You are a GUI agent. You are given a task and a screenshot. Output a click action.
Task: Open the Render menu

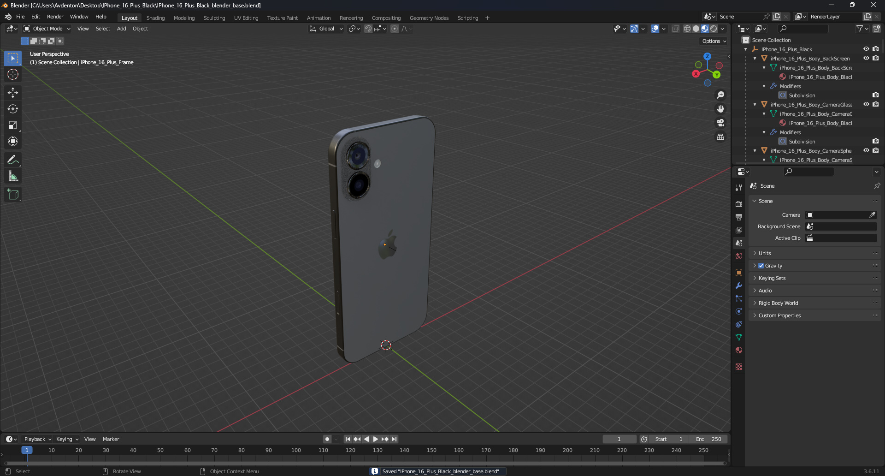[x=55, y=17]
